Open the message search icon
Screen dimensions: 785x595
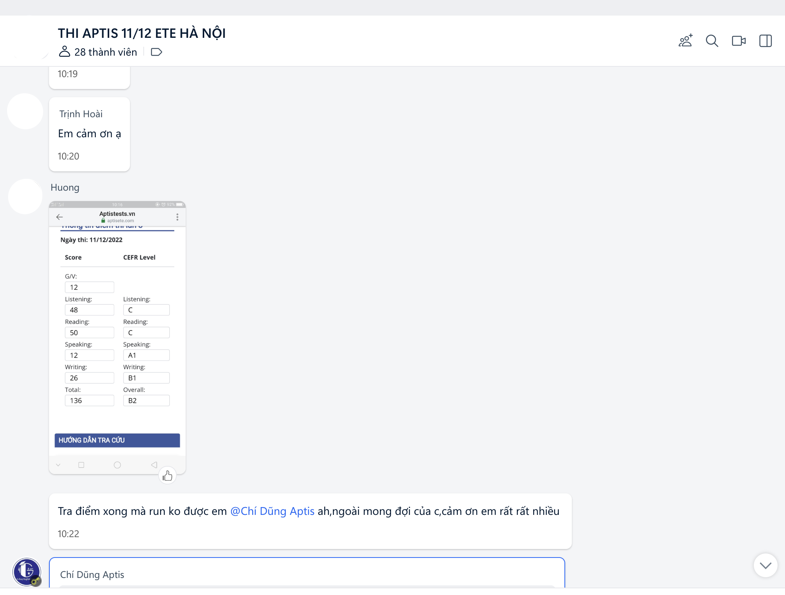coord(711,41)
